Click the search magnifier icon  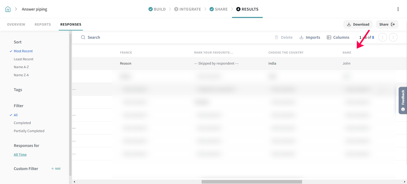(x=83, y=37)
